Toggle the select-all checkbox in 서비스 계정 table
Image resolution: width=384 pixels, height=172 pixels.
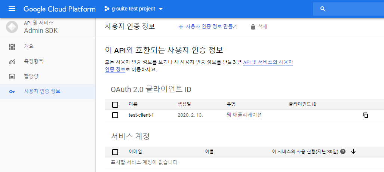coord(115,152)
